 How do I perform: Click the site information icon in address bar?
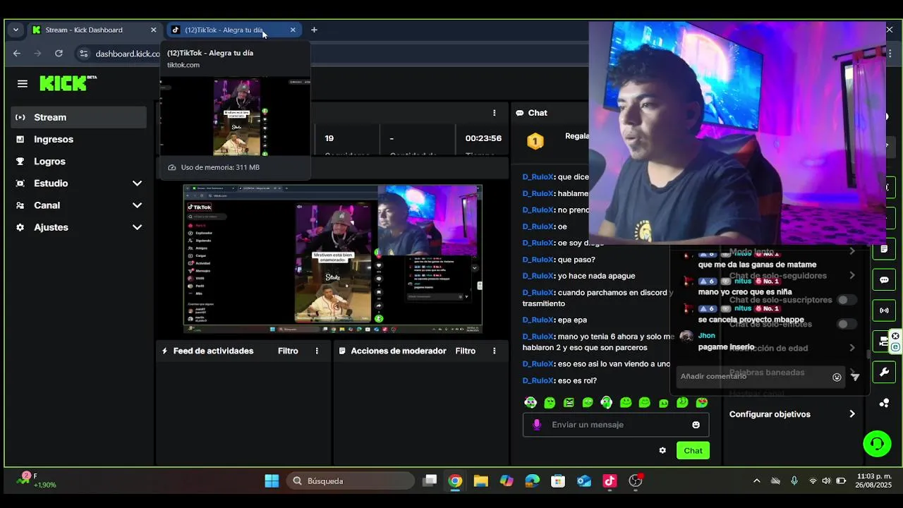pyautogui.click(x=84, y=54)
